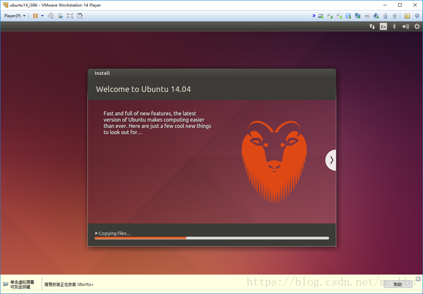Click the installation progress bar
Viewport: 423px width, 294px height.
click(x=211, y=238)
